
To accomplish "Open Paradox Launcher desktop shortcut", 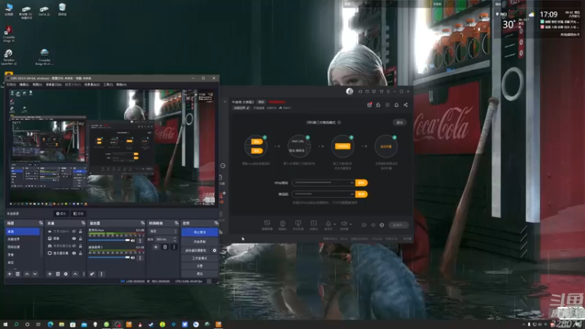I will click(x=9, y=57).
